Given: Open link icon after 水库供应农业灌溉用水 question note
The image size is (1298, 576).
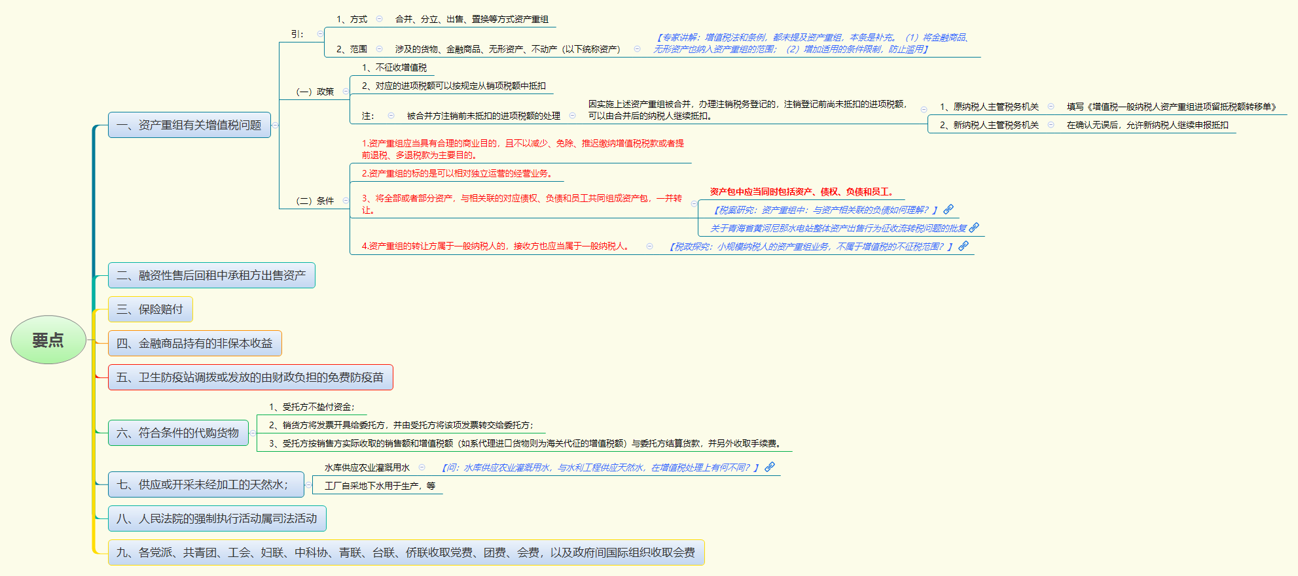Looking at the screenshot, I should pyautogui.click(x=770, y=467).
